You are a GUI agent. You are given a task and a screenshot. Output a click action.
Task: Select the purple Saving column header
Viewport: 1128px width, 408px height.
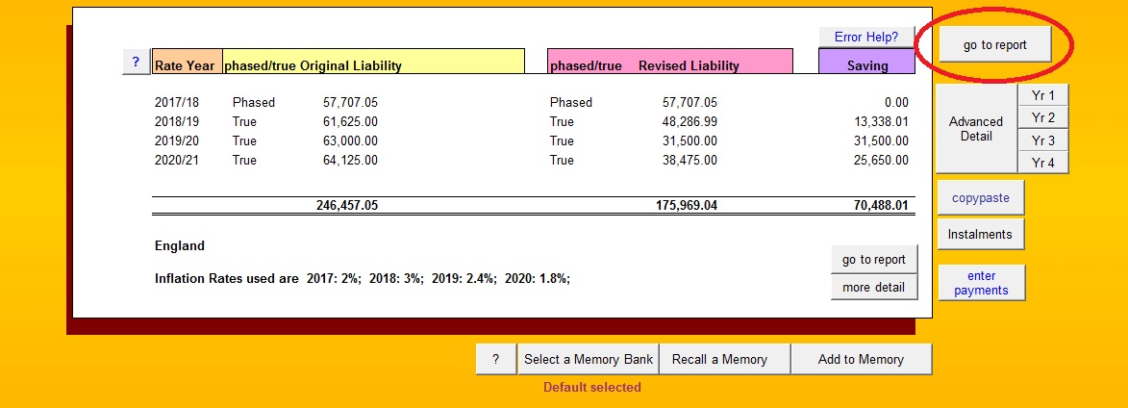click(866, 65)
